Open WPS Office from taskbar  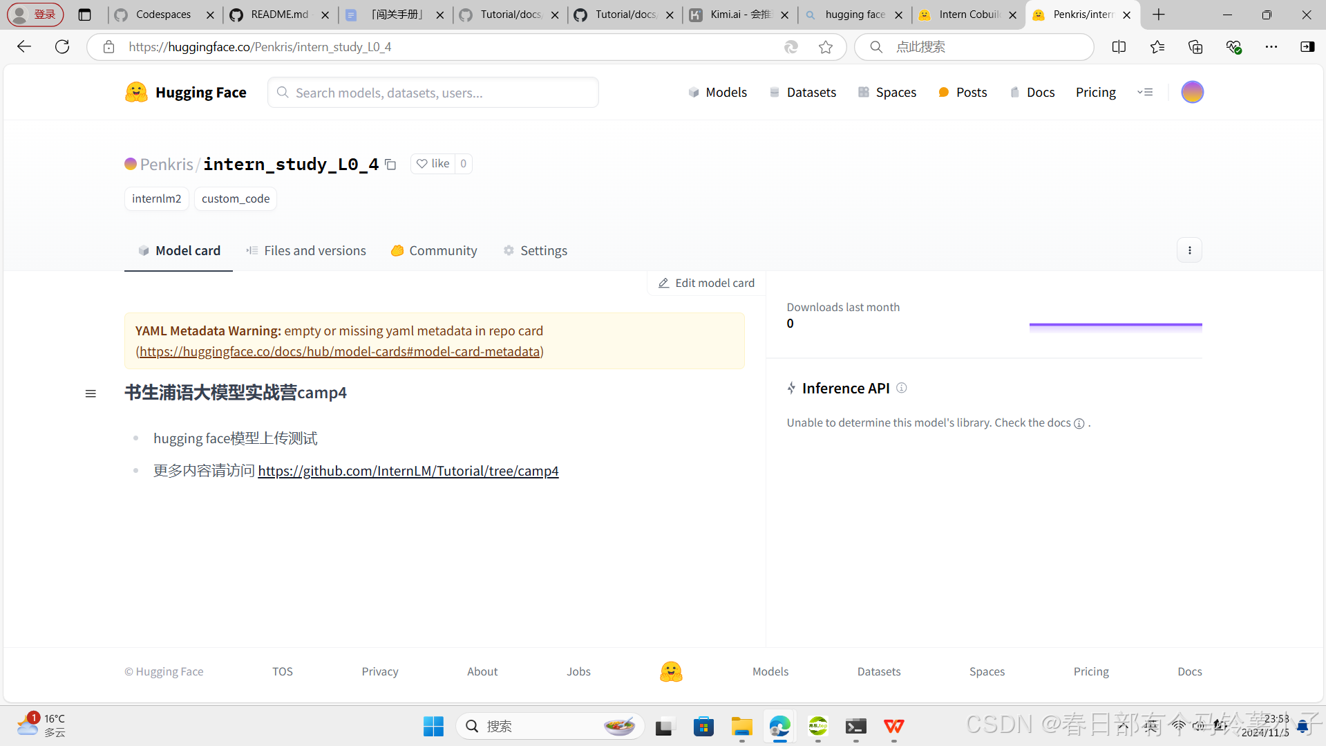coord(894,726)
